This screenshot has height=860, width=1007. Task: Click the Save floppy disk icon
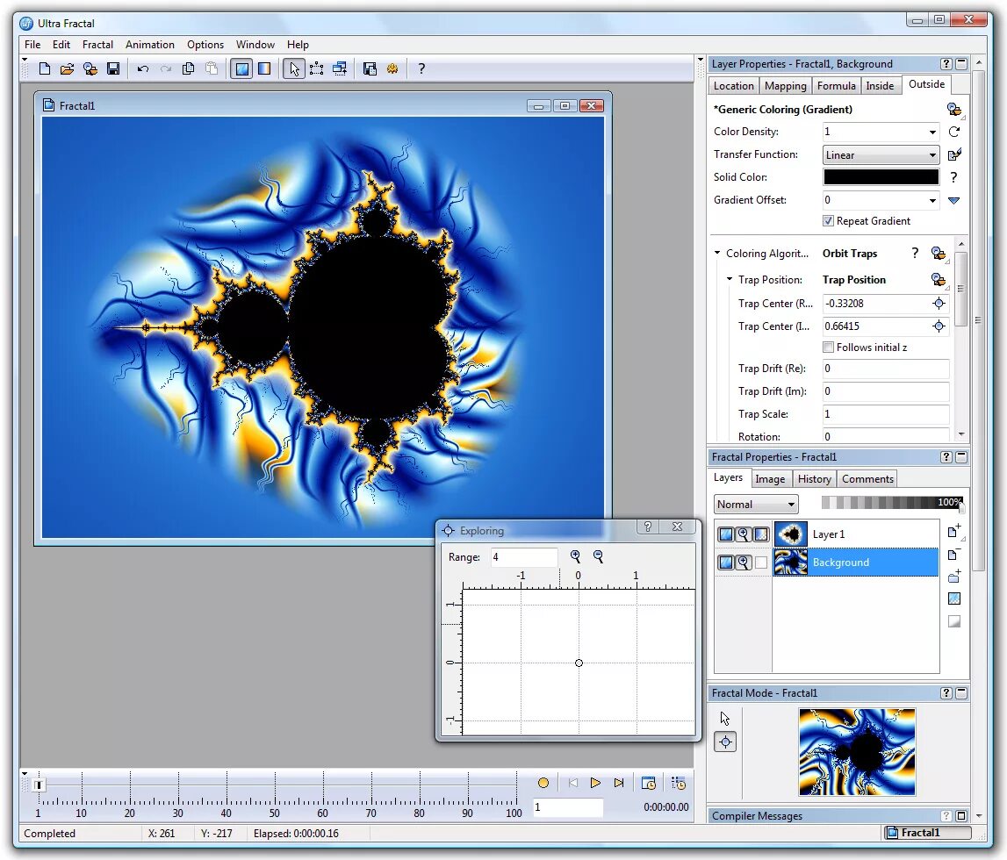tap(113, 68)
